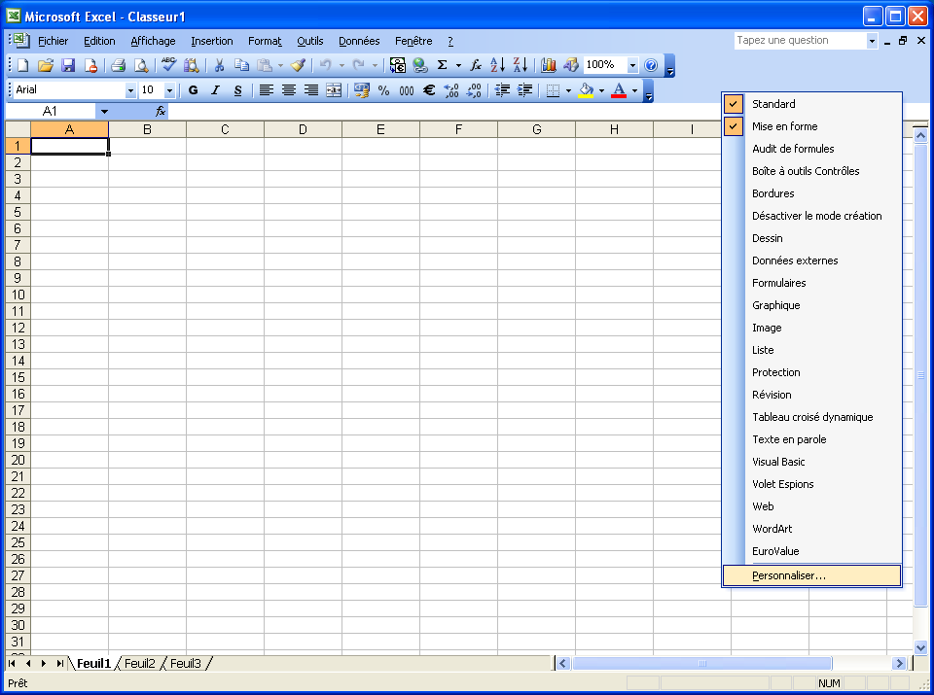Click inside the Name Box showing A1
The width and height of the screenshot is (934, 695).
[x=50, y=111]
